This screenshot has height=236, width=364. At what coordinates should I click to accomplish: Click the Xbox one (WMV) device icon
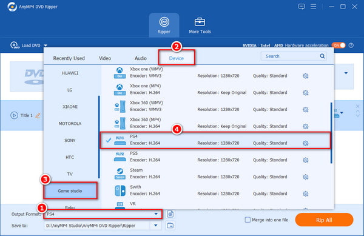[x=120, y=73]
